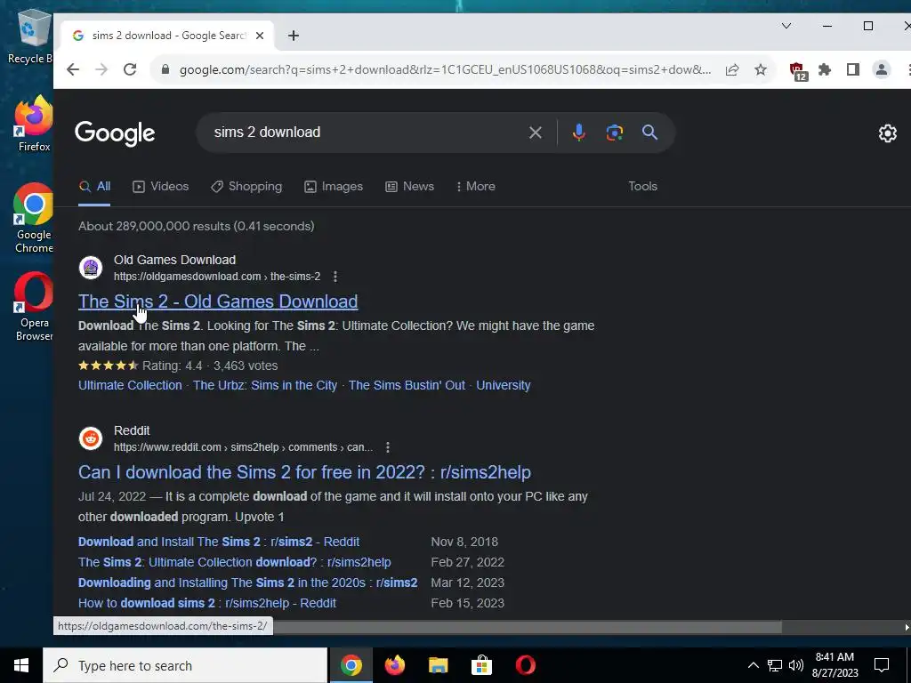Clear the Google search box
911x683 pixels.
click(x=535, y=133)
